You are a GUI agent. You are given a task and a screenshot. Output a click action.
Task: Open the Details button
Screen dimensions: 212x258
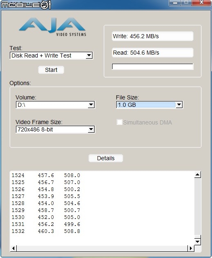(x=106, y=158)
